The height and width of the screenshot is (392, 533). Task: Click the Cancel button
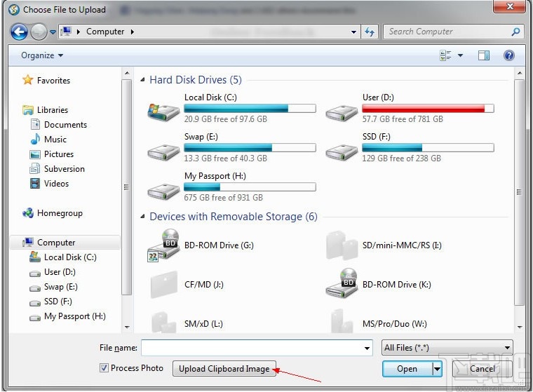pyautogui.click(x=483, y=369)
